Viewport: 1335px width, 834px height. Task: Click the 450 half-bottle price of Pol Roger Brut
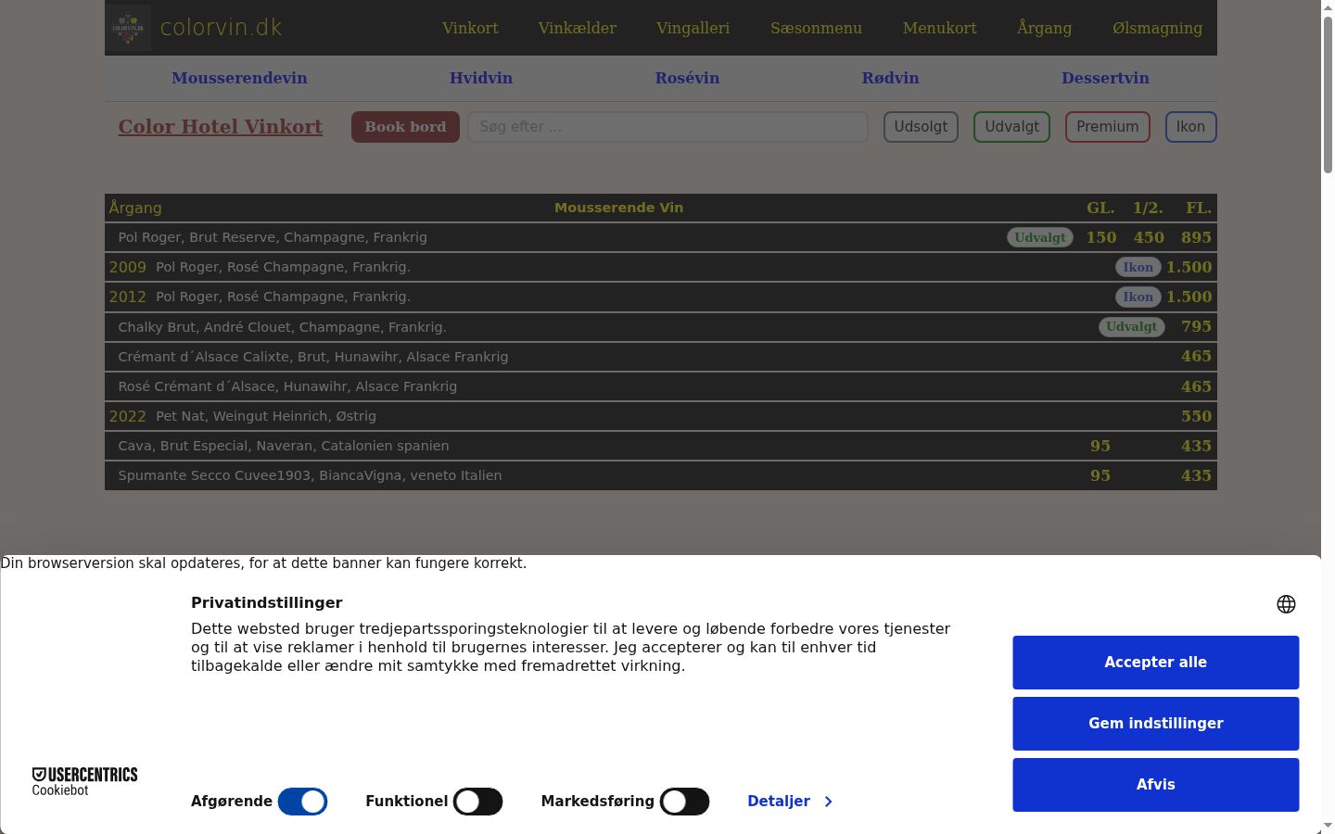(1149, 237)
